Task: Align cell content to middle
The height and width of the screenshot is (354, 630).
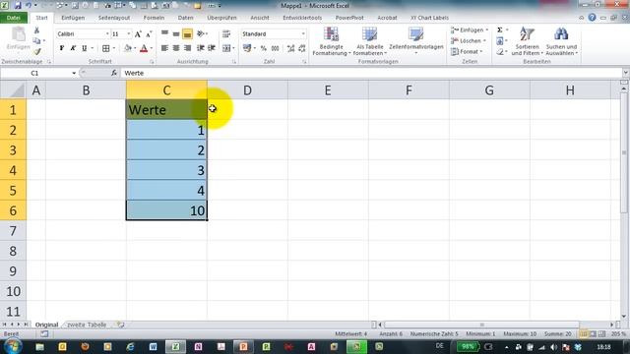Action: (176, 34)
